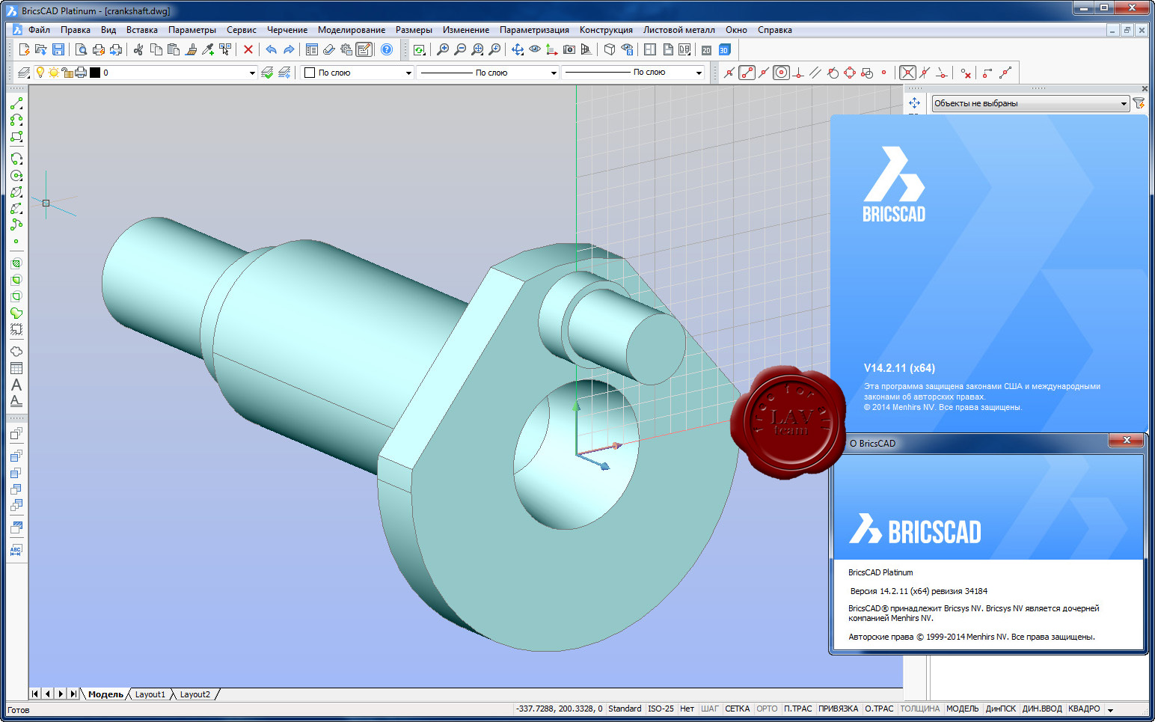The image size is (1155, 722).
Task: Click the eye Look From icon
Action: coord(535,49)
